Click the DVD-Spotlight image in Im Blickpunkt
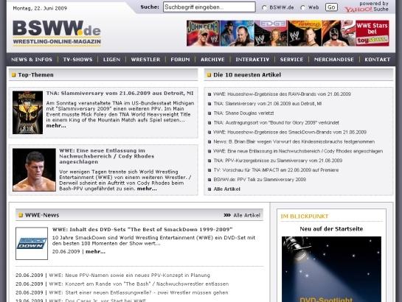The height and width of the screenshot is (302, 402). tap(331, 270)
